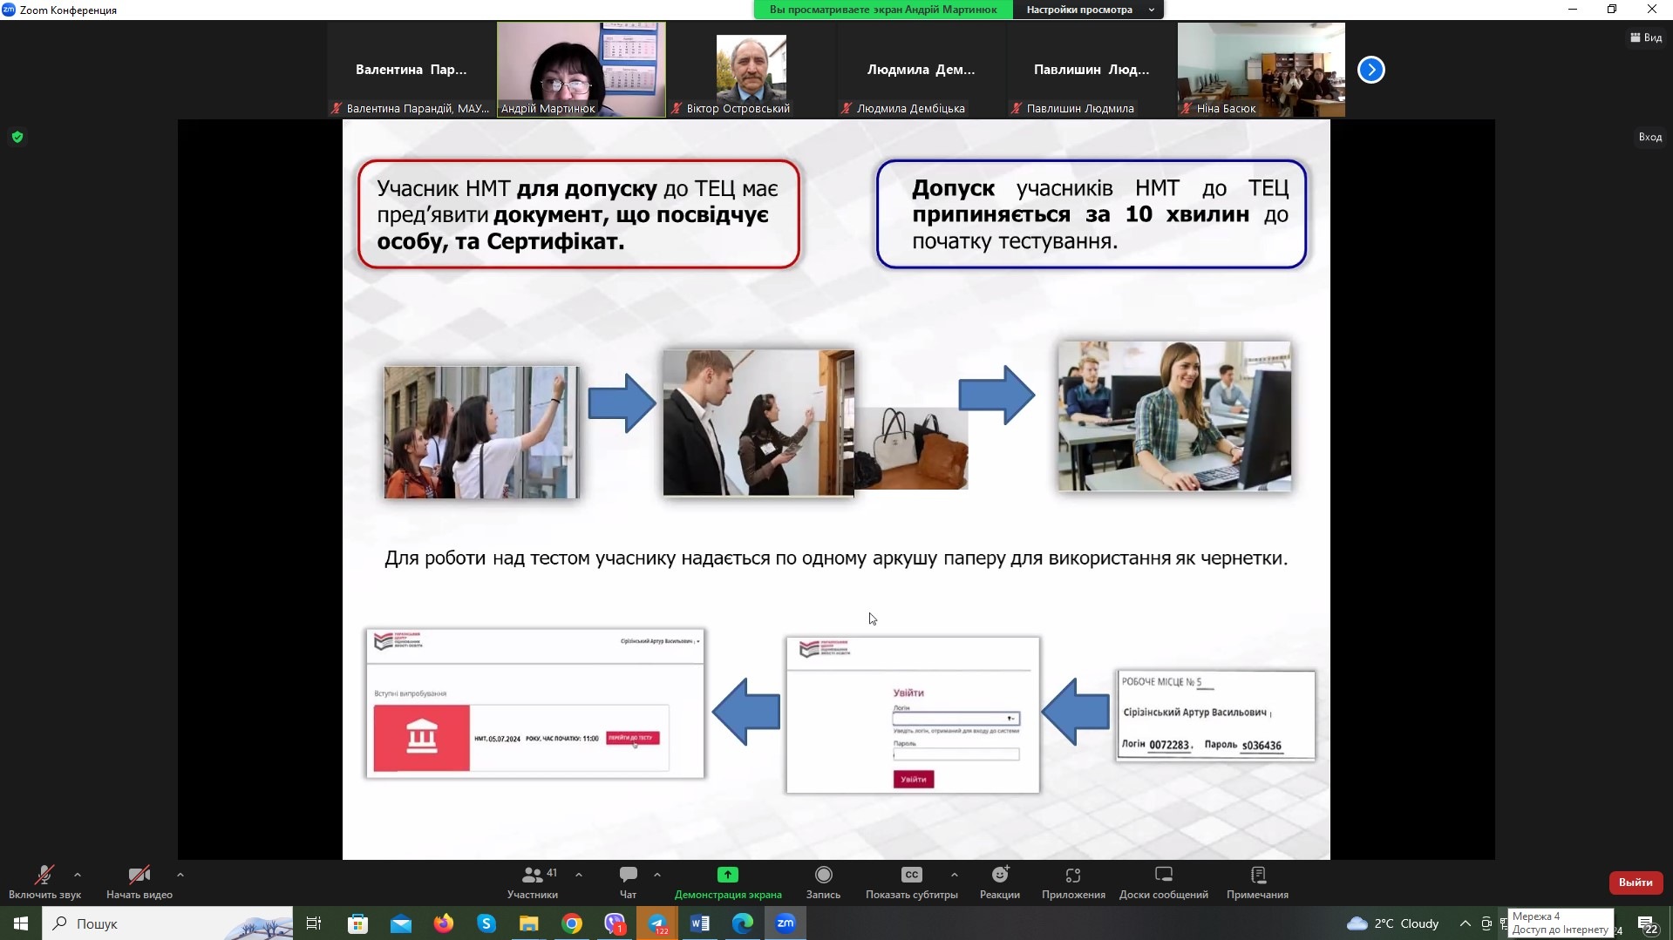Click the Вход button on right
The image size is (1673, 940).
pos(1649,137)
